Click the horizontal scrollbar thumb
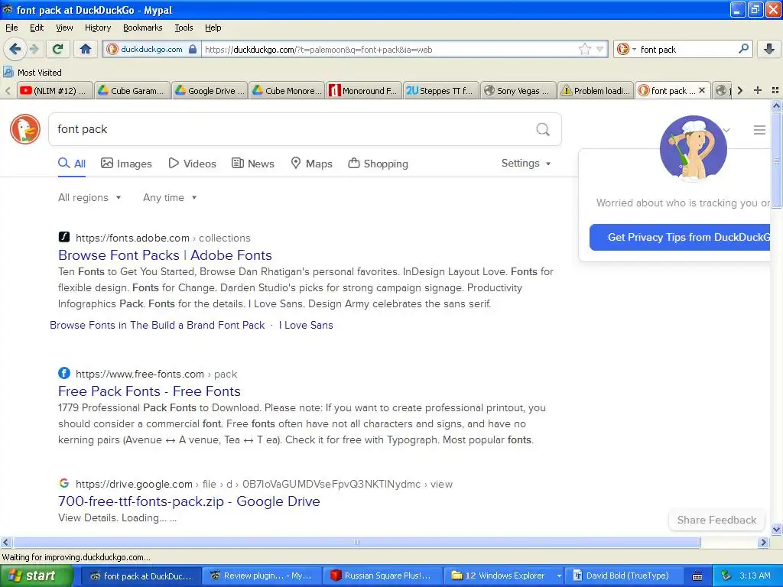The width and height of the screenshot is (783, 587). (356, 542)
